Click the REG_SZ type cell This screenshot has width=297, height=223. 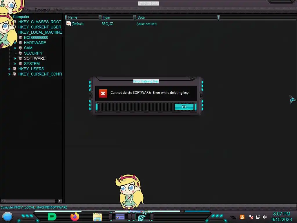tap(107, 24)
